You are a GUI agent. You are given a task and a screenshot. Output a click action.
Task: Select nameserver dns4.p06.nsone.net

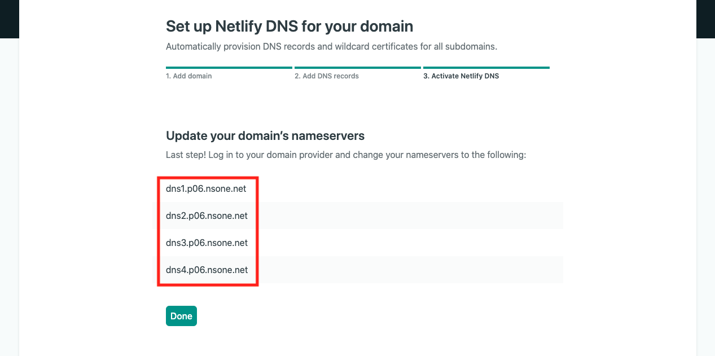point(207,270)
